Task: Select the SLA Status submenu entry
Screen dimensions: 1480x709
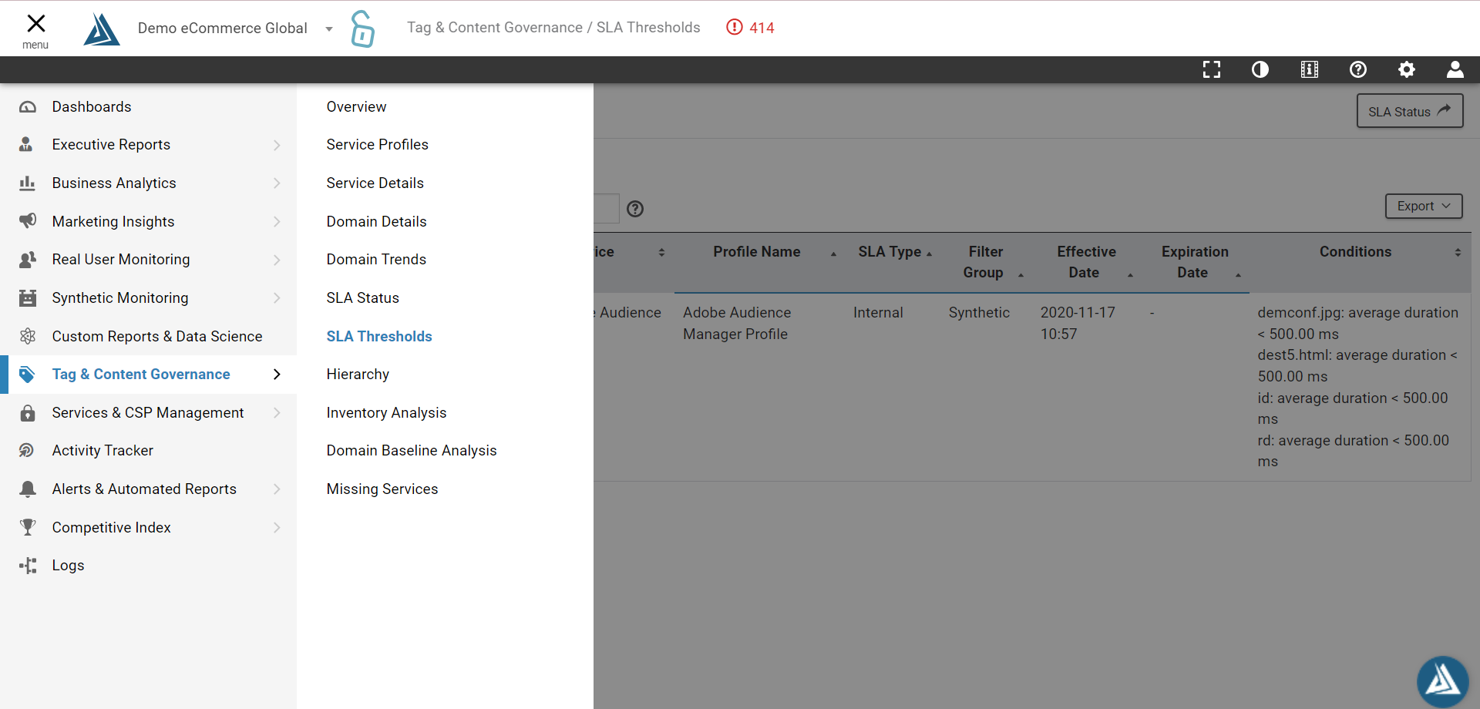Action: point(362,298)
